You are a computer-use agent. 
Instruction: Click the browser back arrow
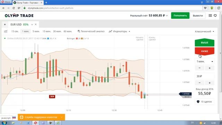tap(3, 8)
